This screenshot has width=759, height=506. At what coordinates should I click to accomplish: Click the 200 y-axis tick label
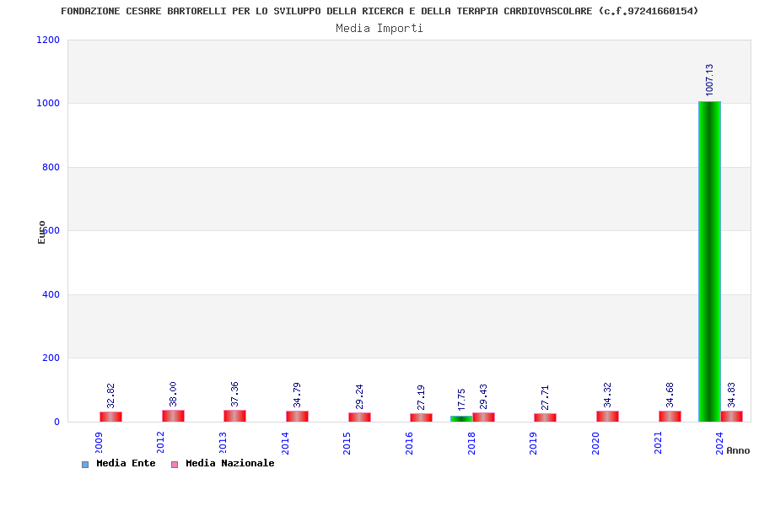(51, 358)
